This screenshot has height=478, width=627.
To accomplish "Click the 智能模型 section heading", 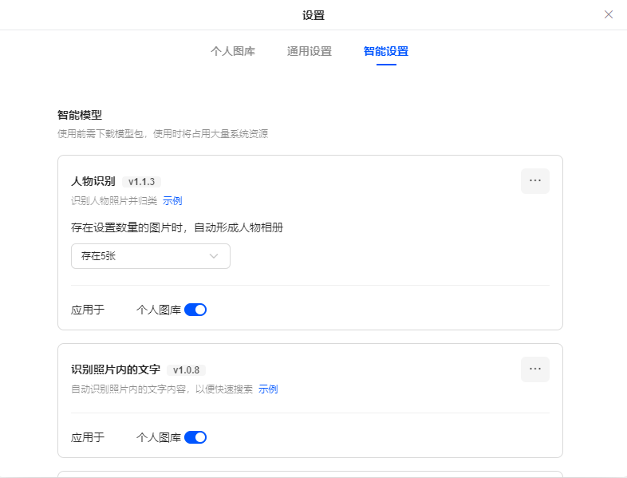I will coord(80,115).
